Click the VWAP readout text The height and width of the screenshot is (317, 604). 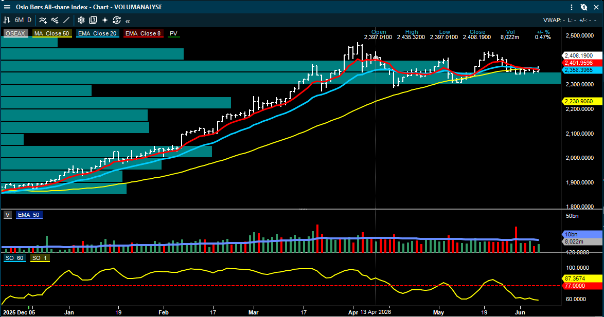(x=554, y=20)
